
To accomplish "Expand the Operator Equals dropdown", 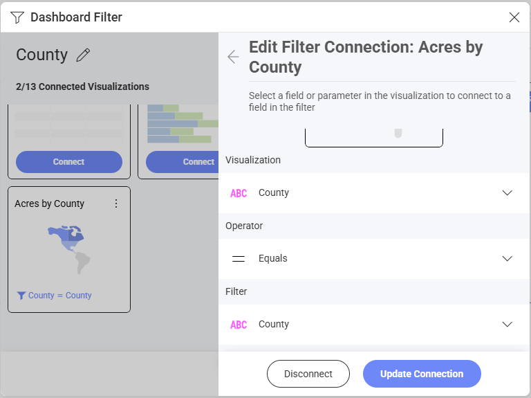I will 507,259.
